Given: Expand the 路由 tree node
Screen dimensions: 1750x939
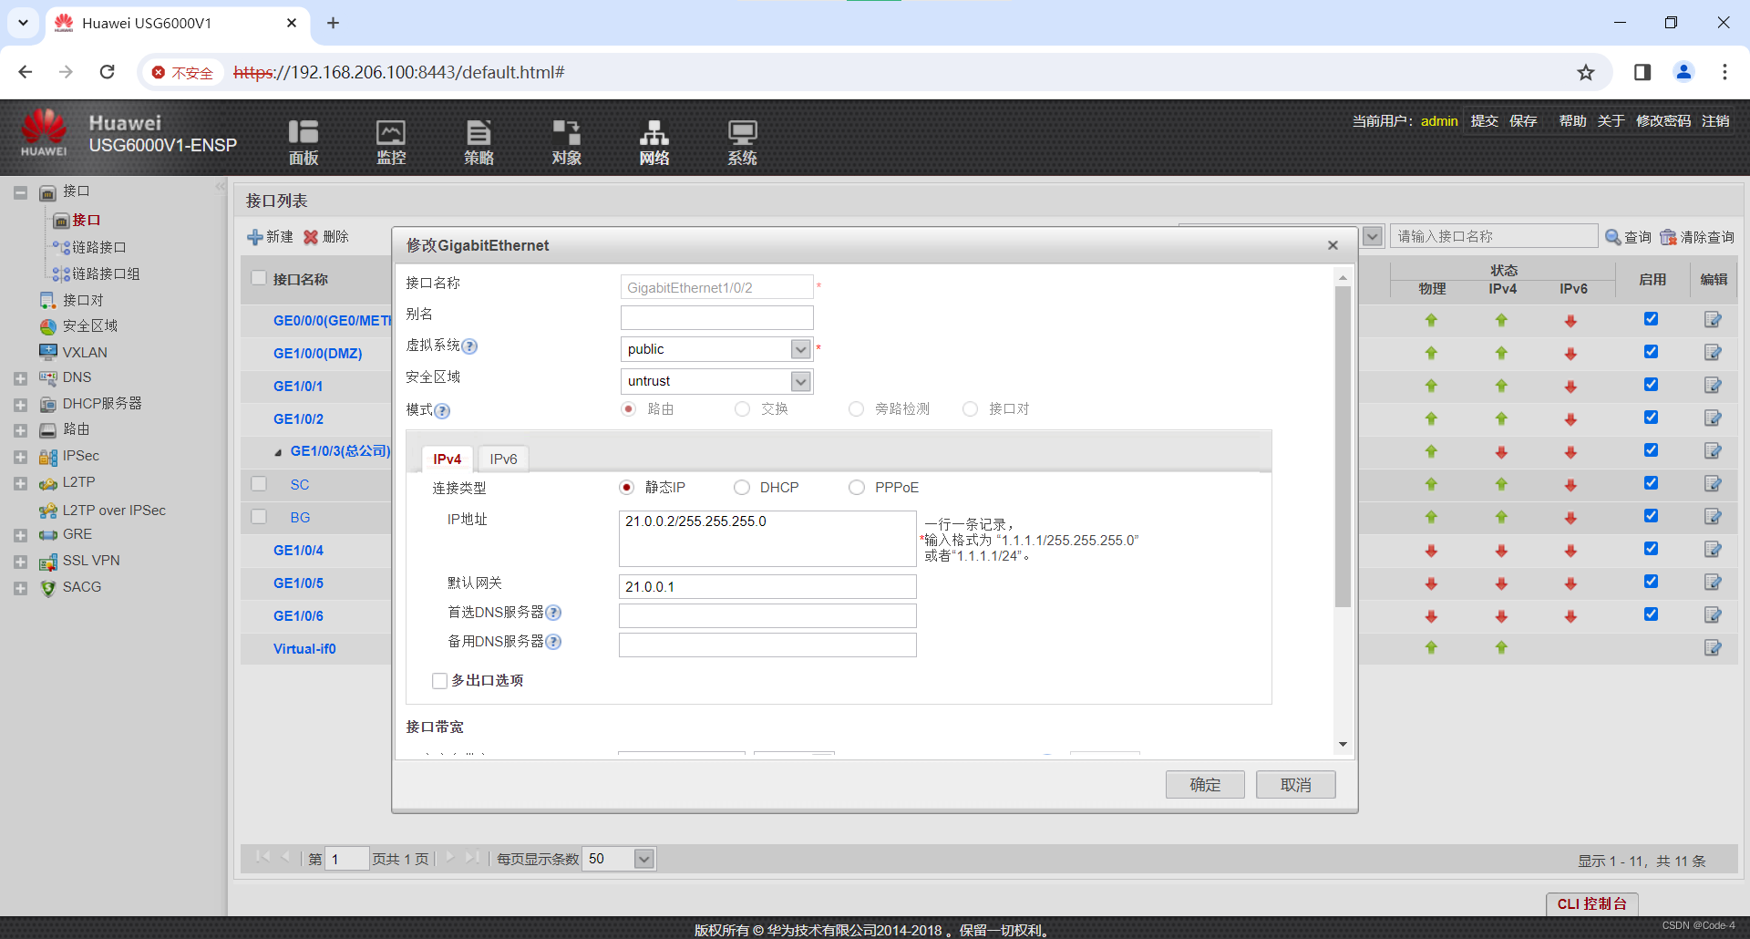Looking at the screenshot, I should click(20, 430).
